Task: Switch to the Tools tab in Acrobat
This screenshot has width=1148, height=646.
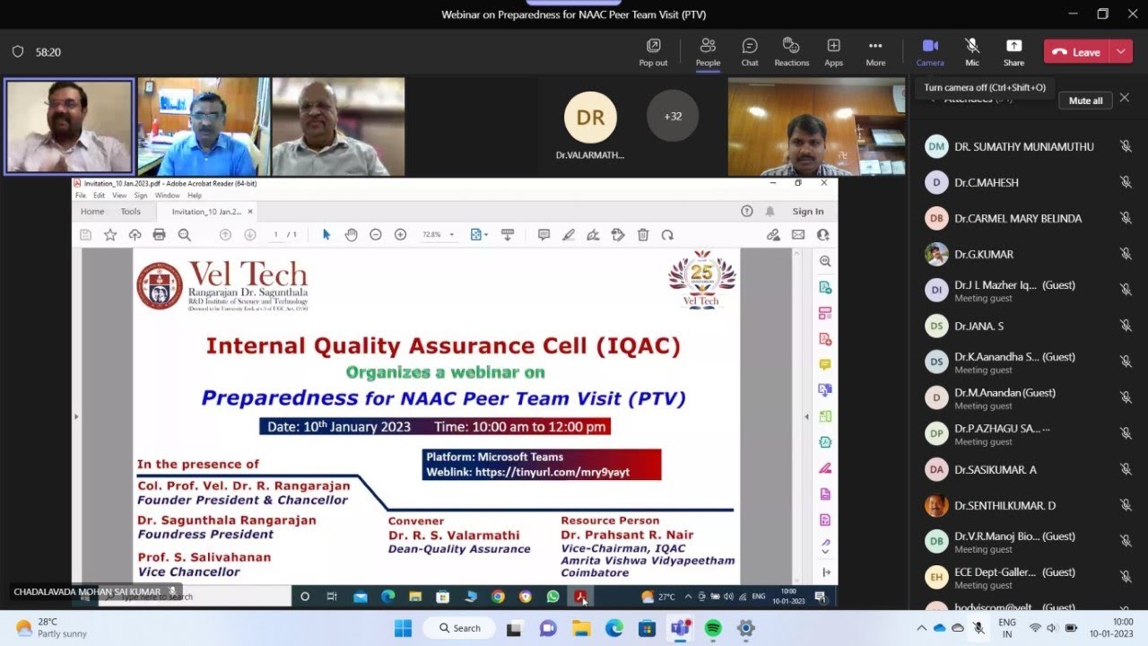Action: pyautogui.click(x=131, y=212)
